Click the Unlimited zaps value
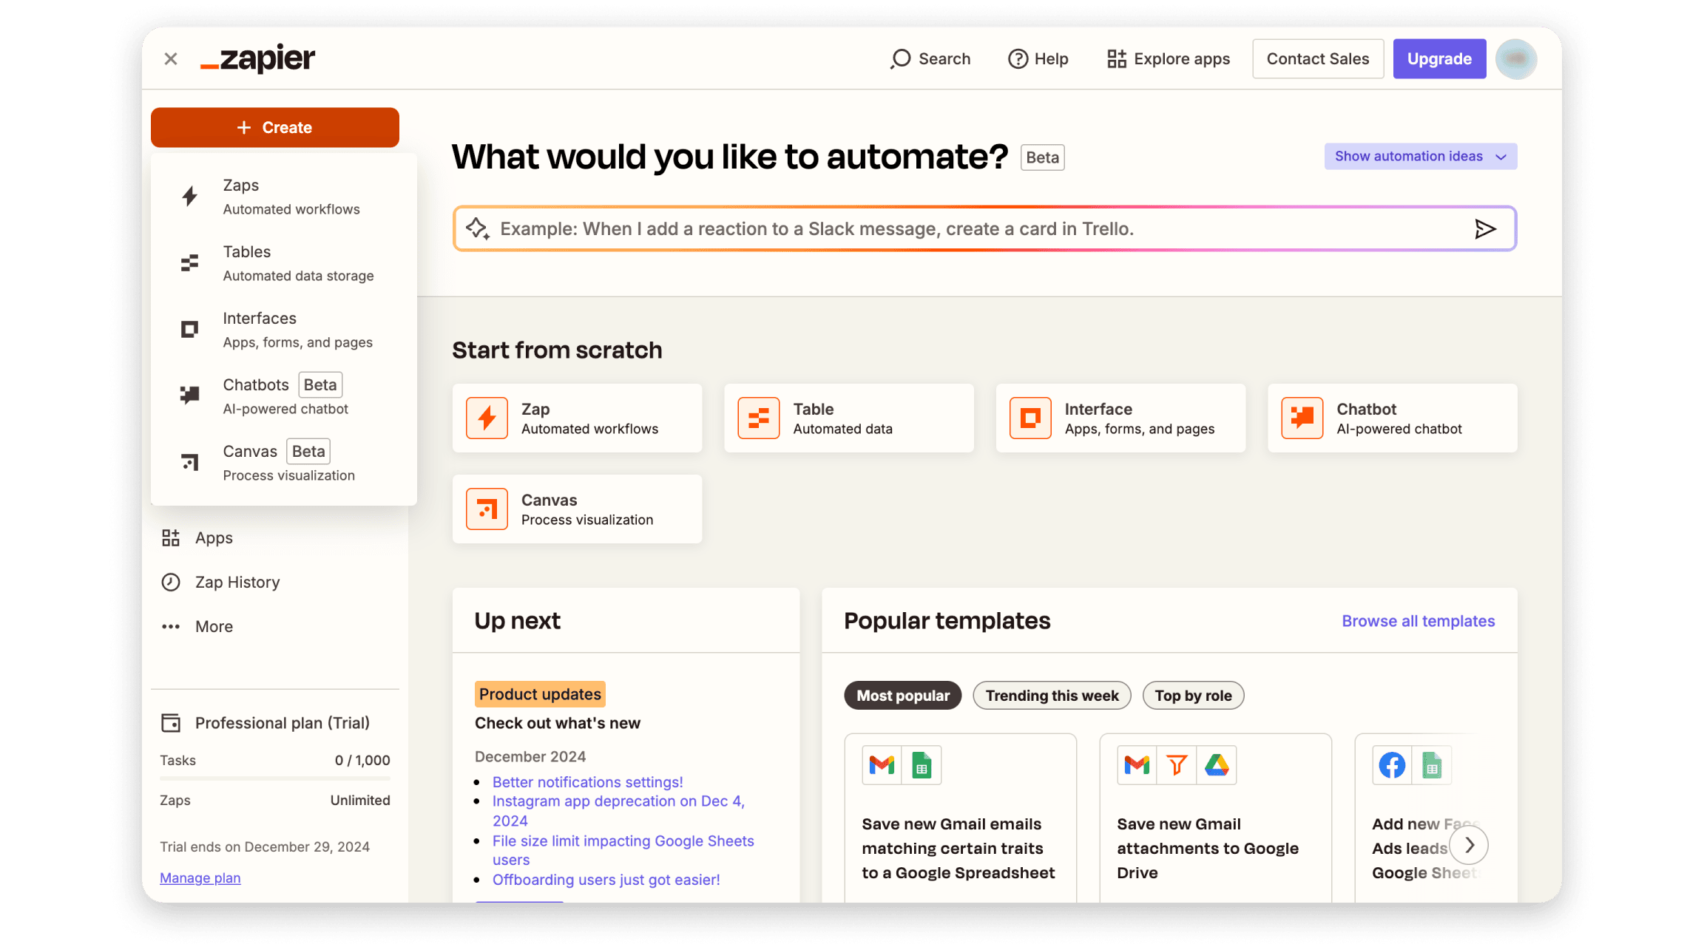The image size is (1704, 947). (360, 800)
